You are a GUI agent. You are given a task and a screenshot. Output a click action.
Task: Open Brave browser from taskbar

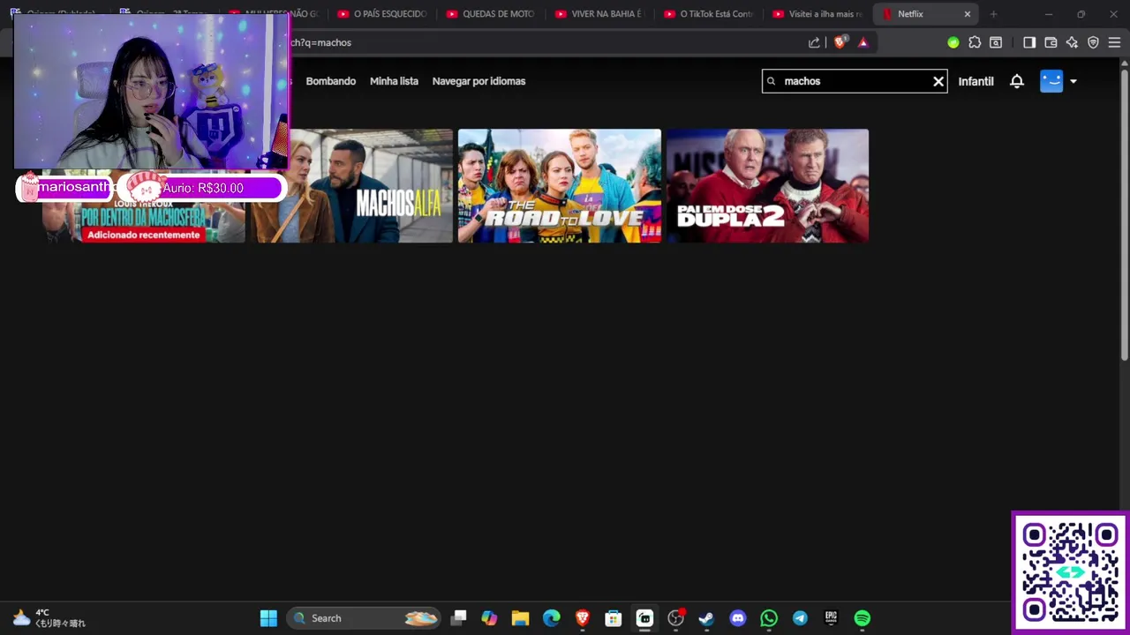[583, 618]
